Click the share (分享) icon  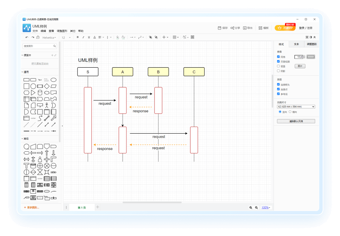coord(232,28)
